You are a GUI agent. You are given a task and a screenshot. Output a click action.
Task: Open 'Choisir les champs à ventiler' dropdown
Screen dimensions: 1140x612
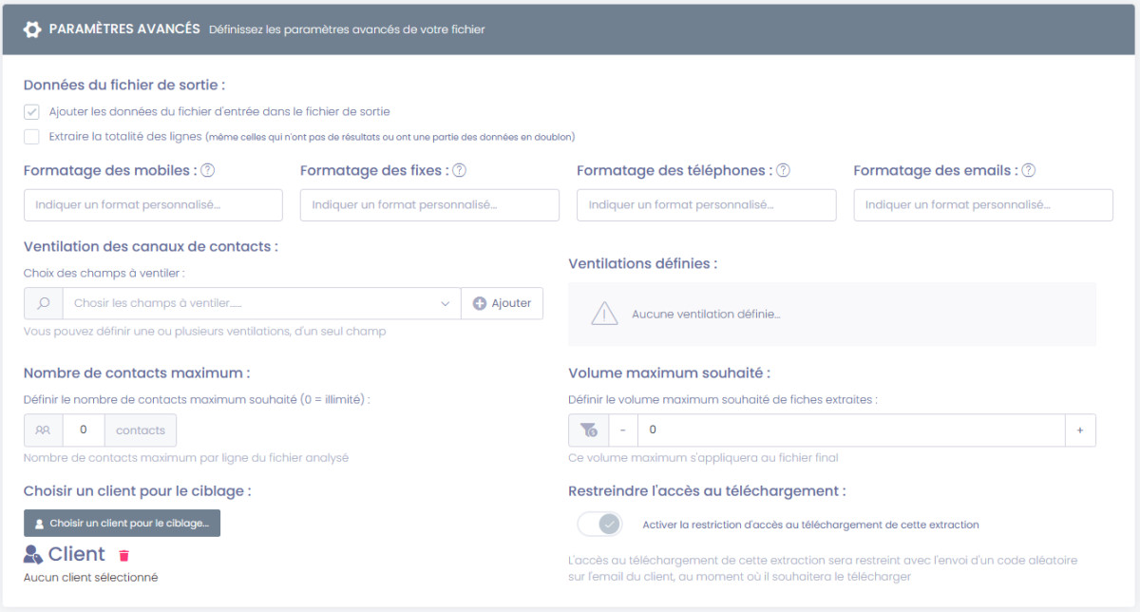(x=261, y=303)
